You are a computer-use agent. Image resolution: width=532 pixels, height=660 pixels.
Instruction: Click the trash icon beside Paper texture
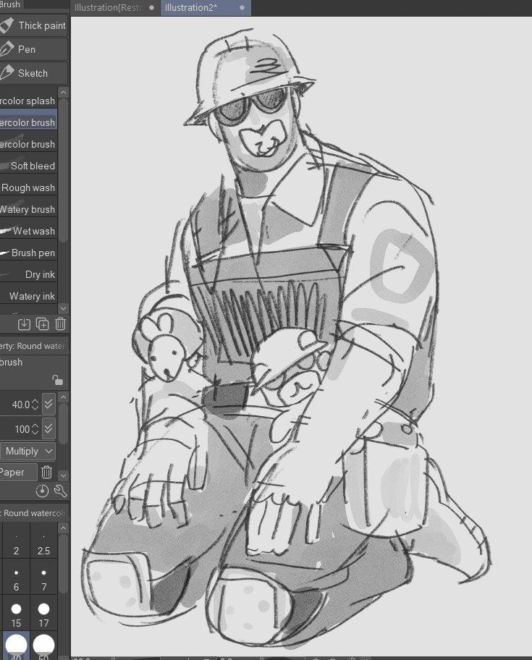click(47, 473)
